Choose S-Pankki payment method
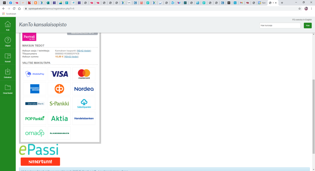This screenshot has width=315, height=171. [59, 104]
